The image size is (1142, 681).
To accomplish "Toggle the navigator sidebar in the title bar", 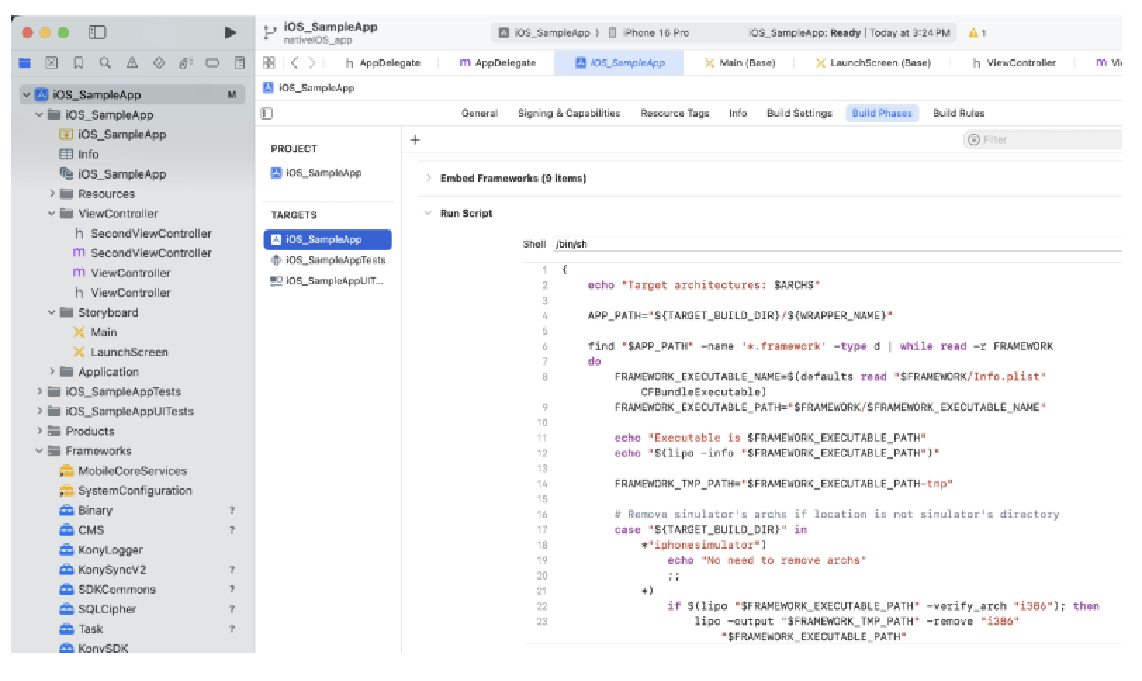I will tap(97, 32).
